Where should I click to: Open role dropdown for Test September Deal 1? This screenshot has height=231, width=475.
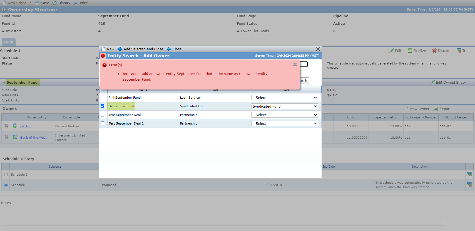tap(285, 115)
